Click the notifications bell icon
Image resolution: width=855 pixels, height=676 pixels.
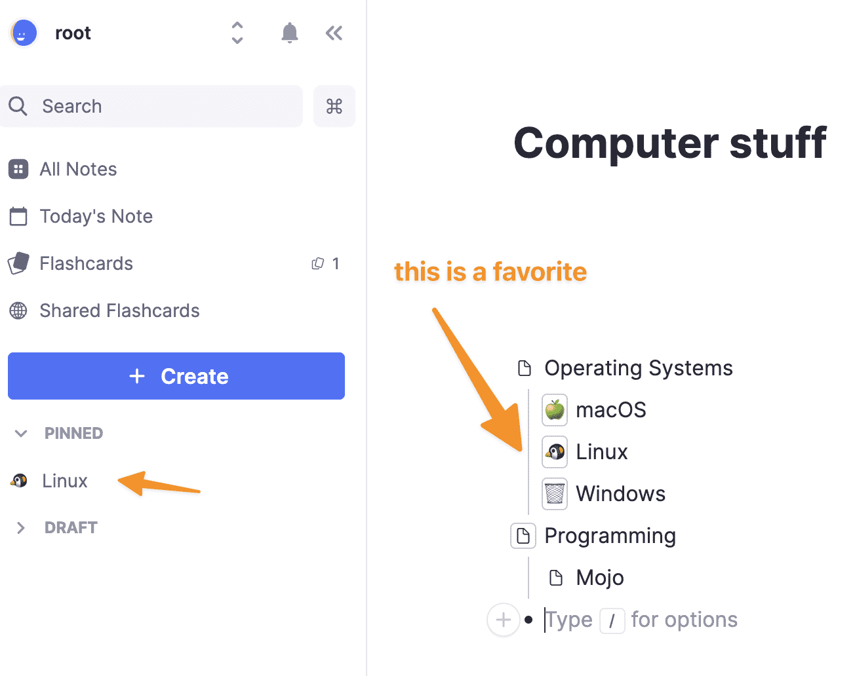pyautogui.click(x=289, y=33)
